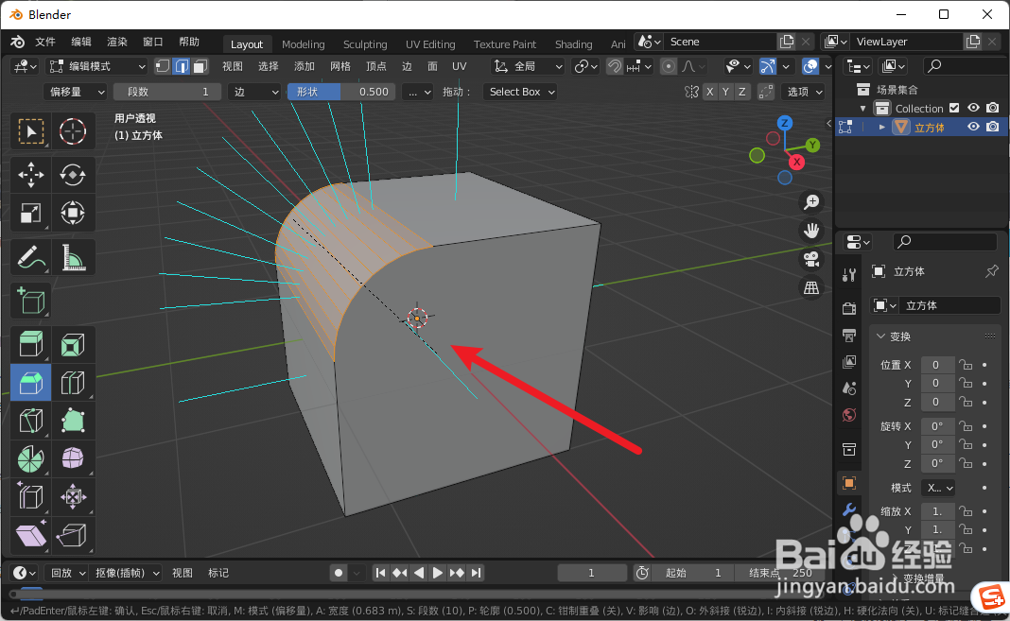Select the Measure tool

pos(73,257)
